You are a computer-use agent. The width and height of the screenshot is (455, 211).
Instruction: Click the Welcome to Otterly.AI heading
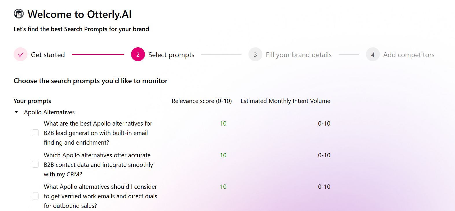[x=80, y=14]
